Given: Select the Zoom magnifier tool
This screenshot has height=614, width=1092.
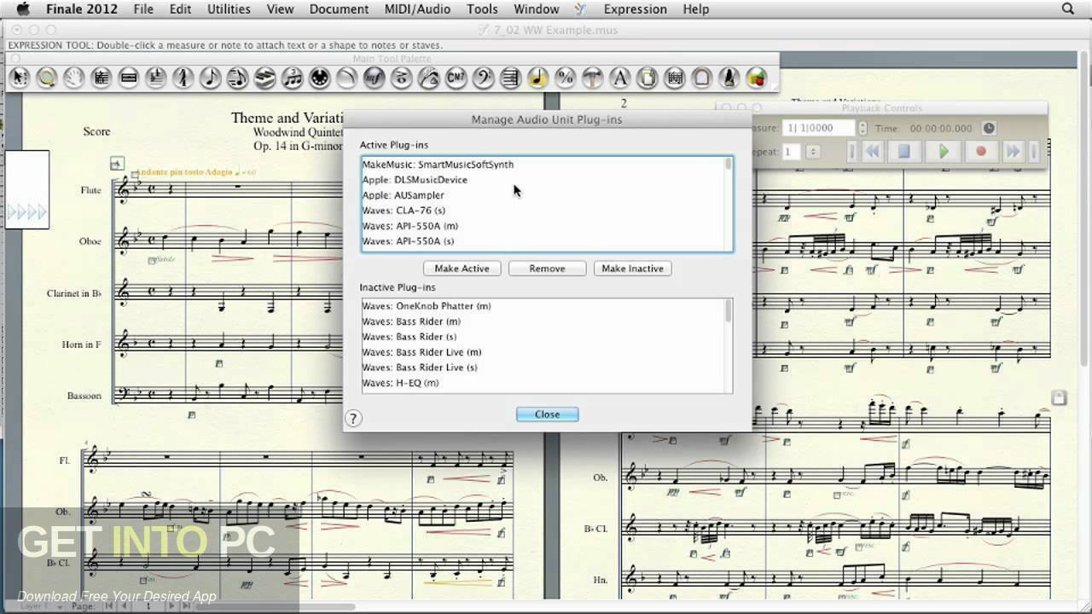Looking at the screenshot, I should click(x=47, y=78).
